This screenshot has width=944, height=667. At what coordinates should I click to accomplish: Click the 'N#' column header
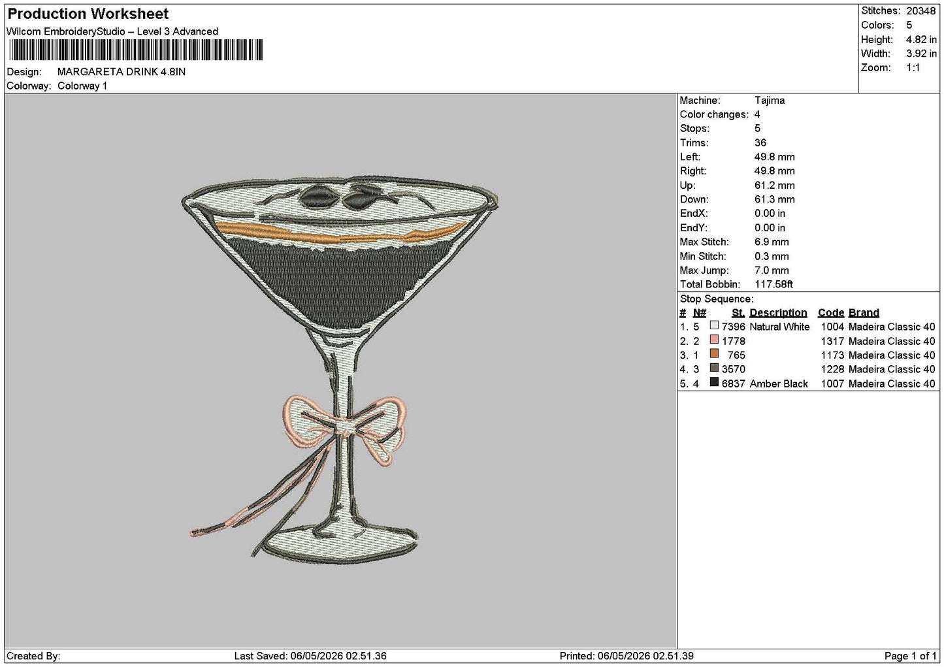pos(700,313)
